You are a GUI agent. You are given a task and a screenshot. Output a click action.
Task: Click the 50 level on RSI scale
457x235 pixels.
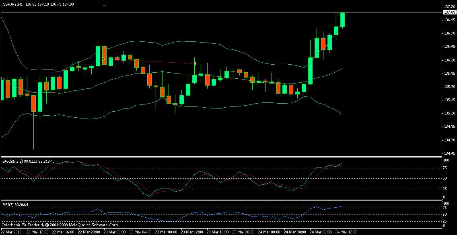click(x=445, y=215)
